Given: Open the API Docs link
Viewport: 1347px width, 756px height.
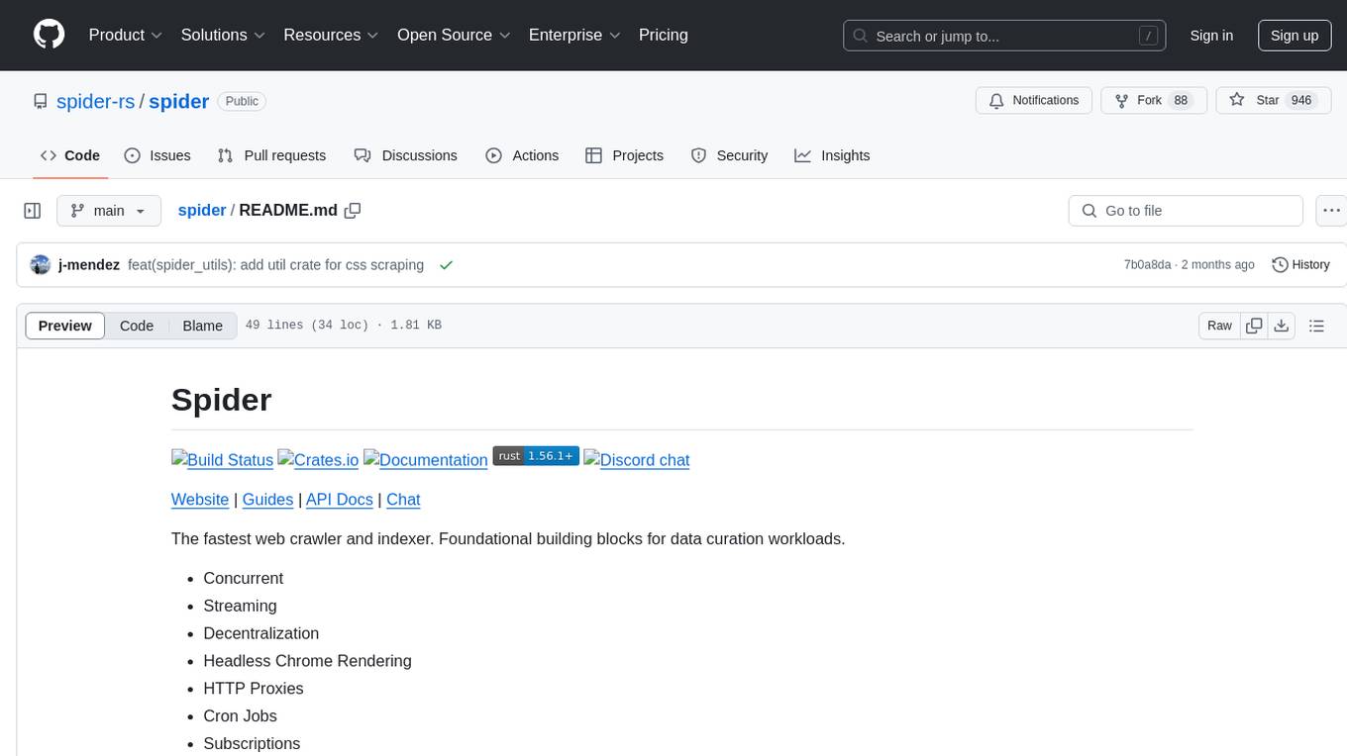Looking at the screenshot, I should click(x=340, y=500).
